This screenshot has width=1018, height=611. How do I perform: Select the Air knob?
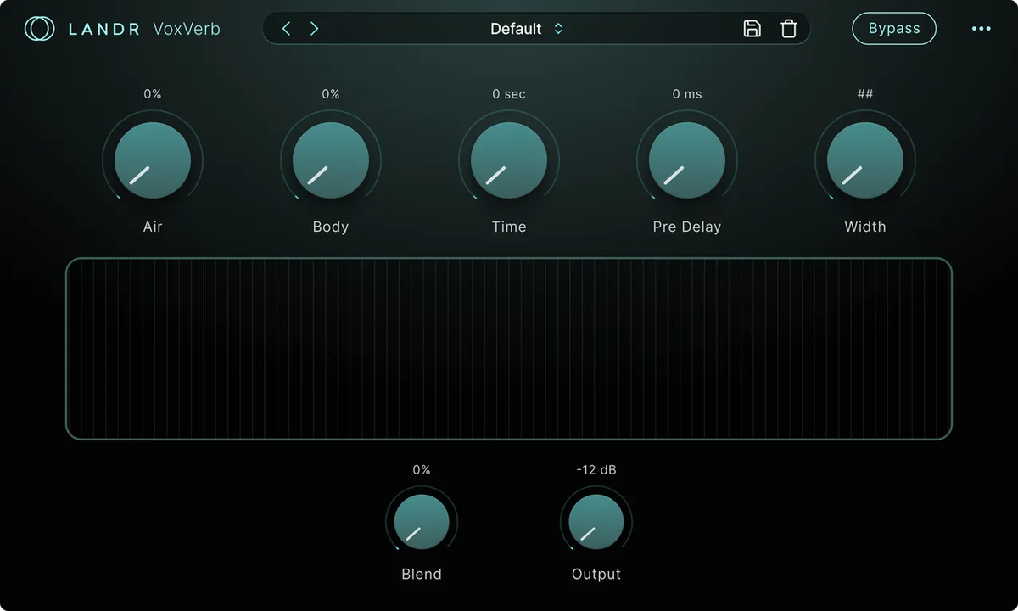pos(153,160)
